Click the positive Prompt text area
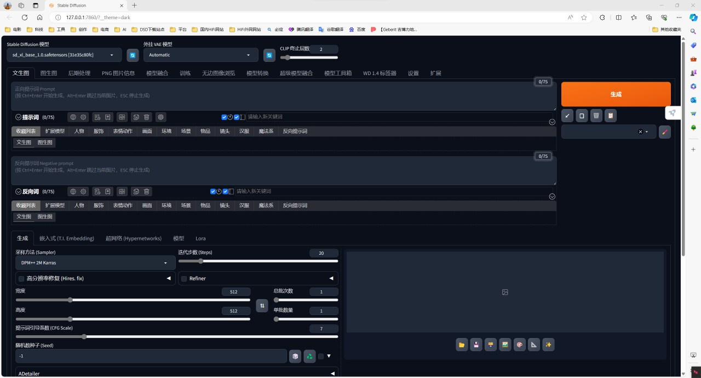 click(x=284, y=96)
